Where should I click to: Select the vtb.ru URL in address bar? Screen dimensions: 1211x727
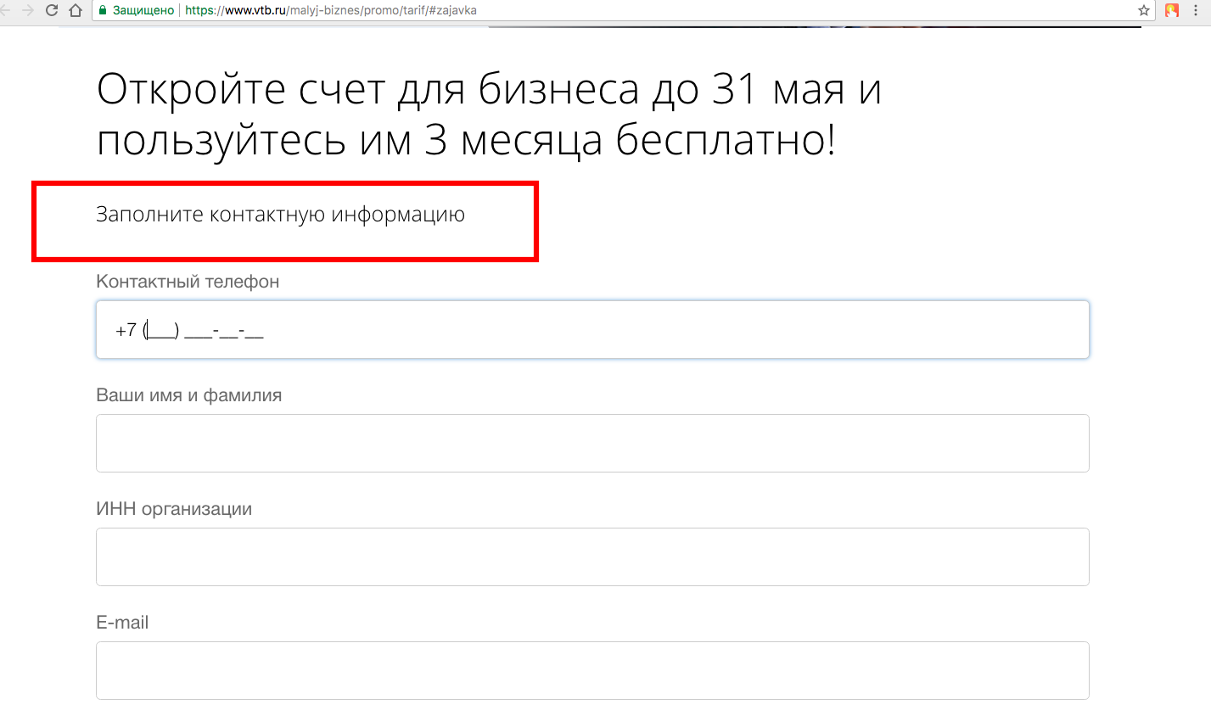(331, 10)
